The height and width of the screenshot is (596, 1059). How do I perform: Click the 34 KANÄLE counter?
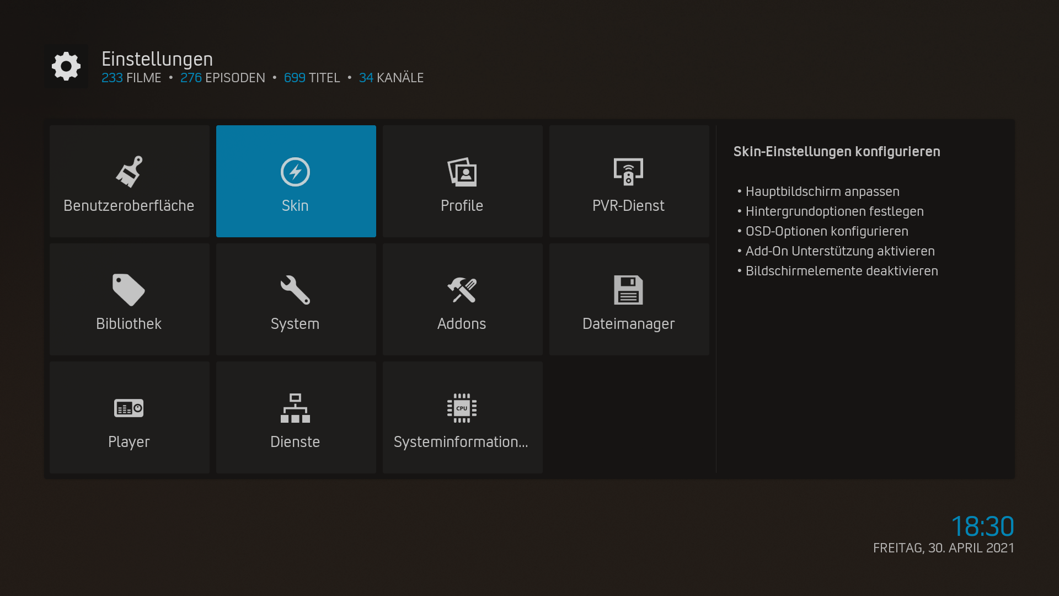391,78
